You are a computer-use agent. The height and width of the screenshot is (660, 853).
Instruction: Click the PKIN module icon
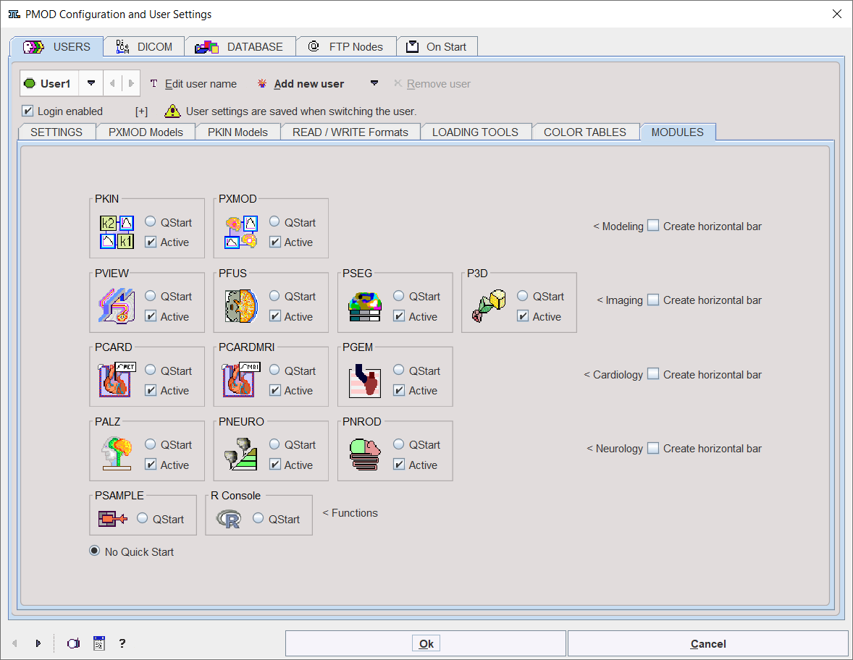click(x=117, y=232)
